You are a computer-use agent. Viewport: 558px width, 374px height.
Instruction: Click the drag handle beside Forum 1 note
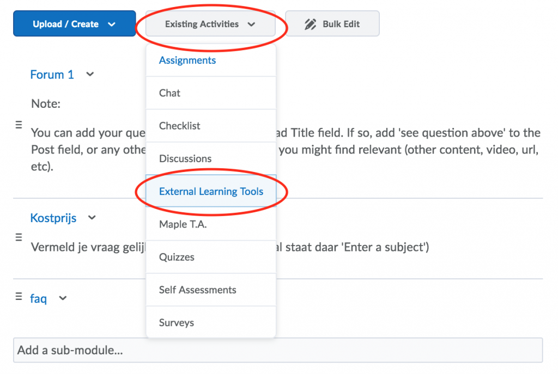19,124
